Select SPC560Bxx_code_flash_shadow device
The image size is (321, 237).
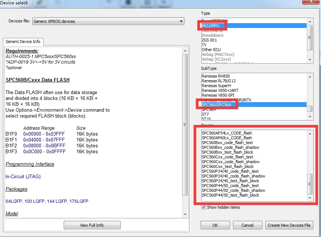tap(254, 147)
